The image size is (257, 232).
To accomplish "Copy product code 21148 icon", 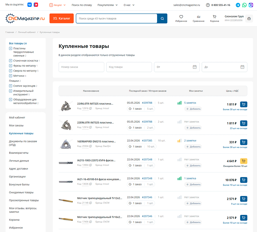I will pos(91,203).
